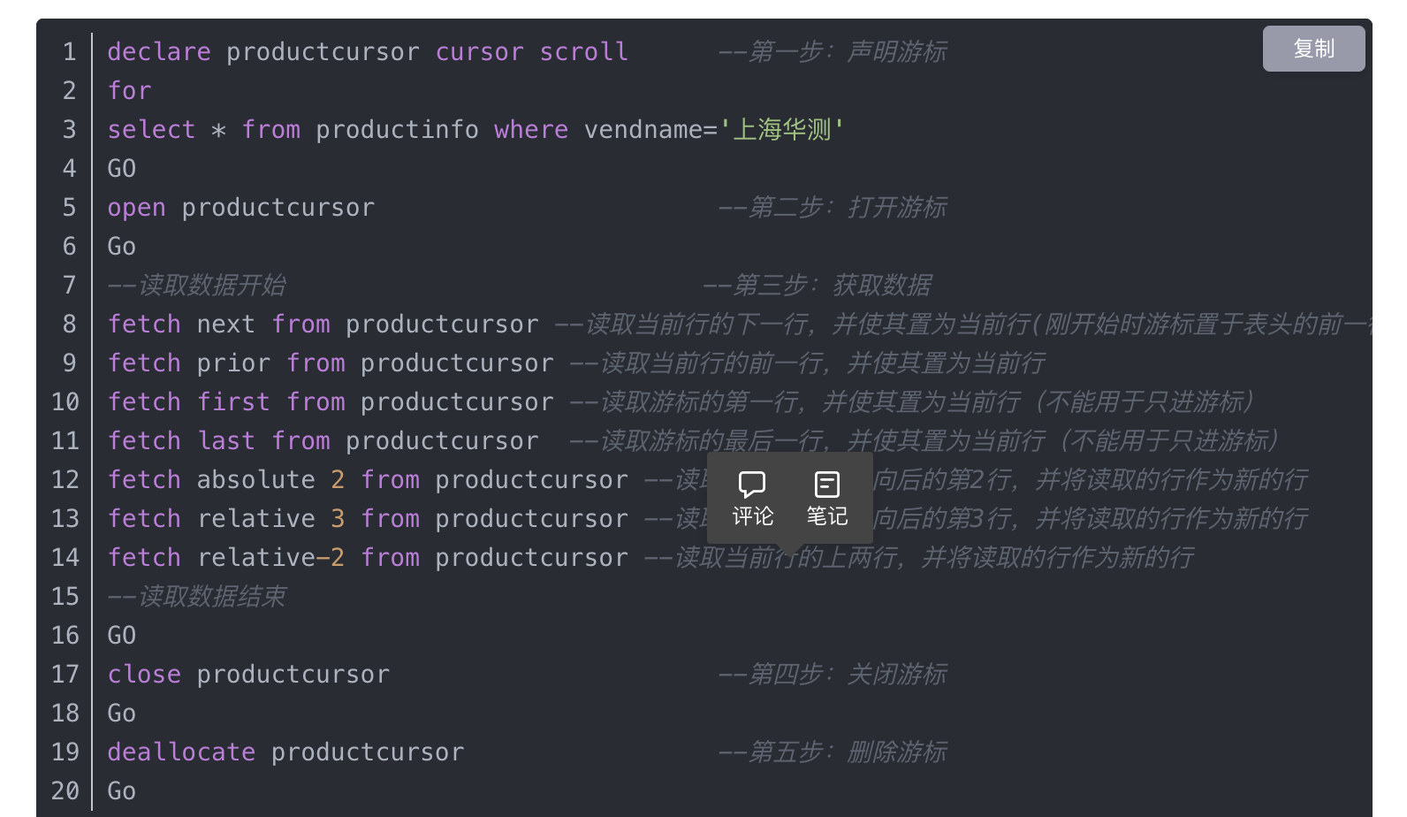Click the 读取数据结束 comment on line 15

(196, 597)
